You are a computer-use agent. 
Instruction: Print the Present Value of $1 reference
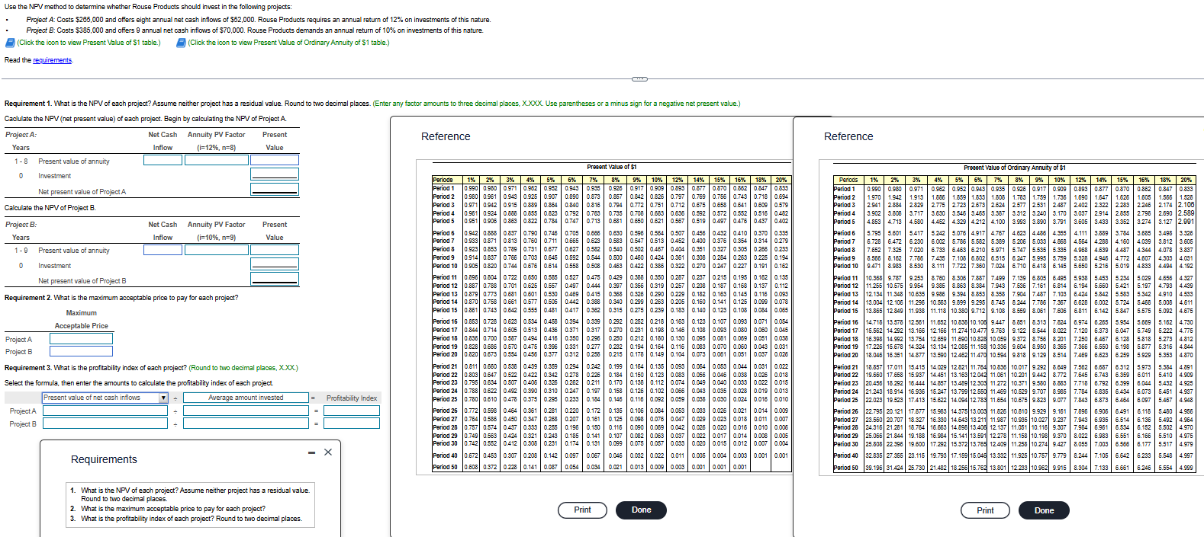(x=582, y=510)
